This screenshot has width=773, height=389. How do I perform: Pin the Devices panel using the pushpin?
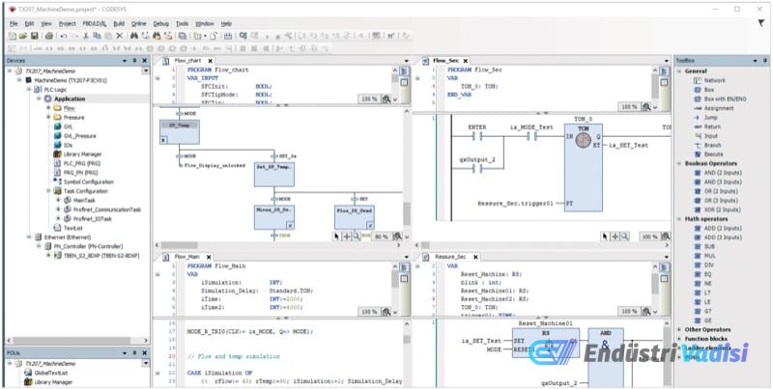coord(134,60)
